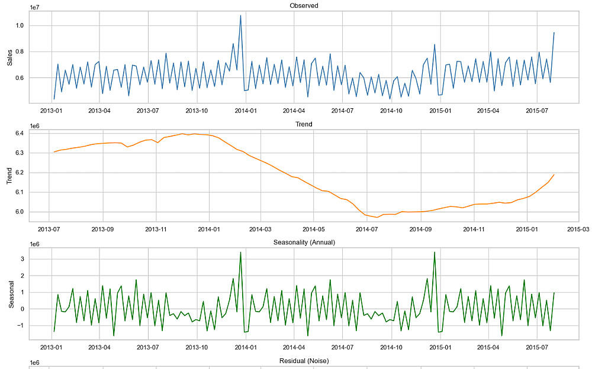The image size is (592, 369).
Task: Click the highest blue spike in the Observed chart
Action: [240, 16]
